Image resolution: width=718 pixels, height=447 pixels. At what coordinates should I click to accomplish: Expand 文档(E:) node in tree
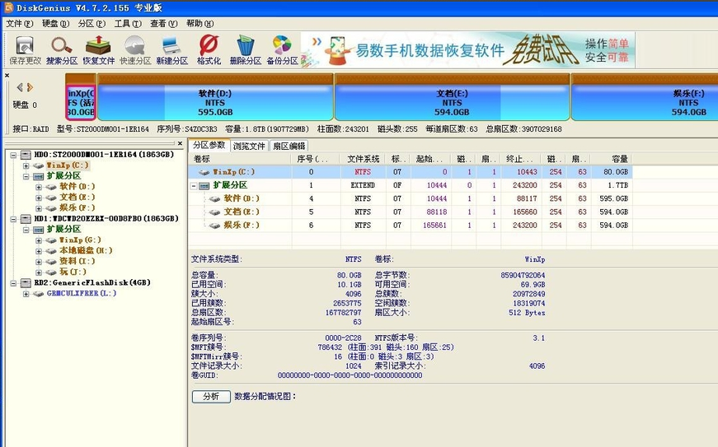click(x=39, y=198)
